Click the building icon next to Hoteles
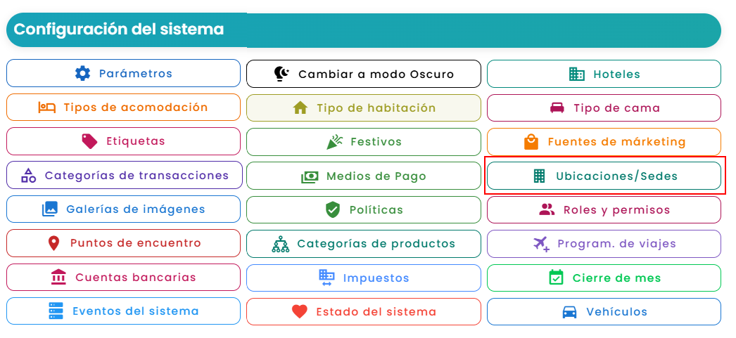 (576, 74)
